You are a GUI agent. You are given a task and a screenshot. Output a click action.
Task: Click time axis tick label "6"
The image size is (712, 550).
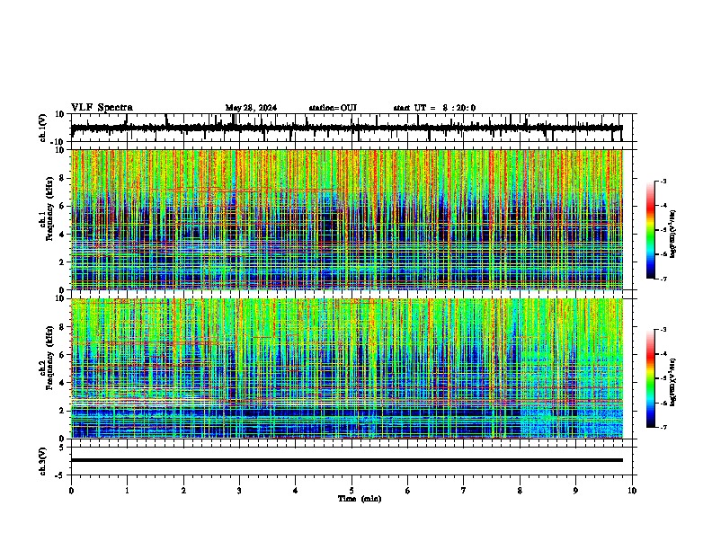click(408, 491)
